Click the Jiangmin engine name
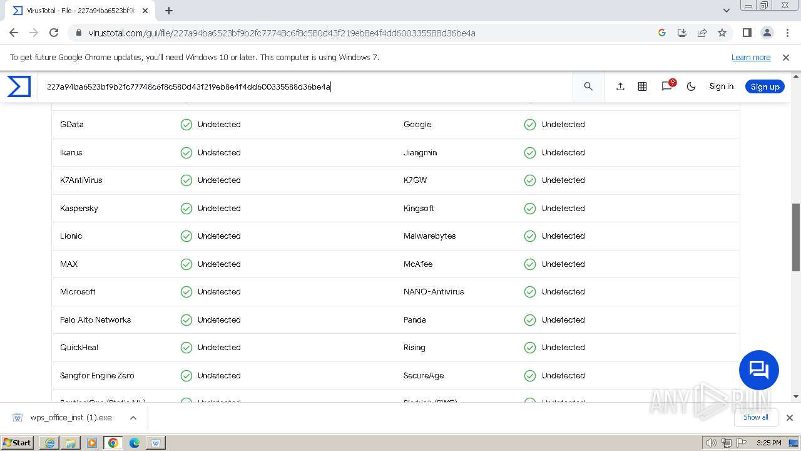The width and height of the screenshot is (801, 451). pos(420,153)
